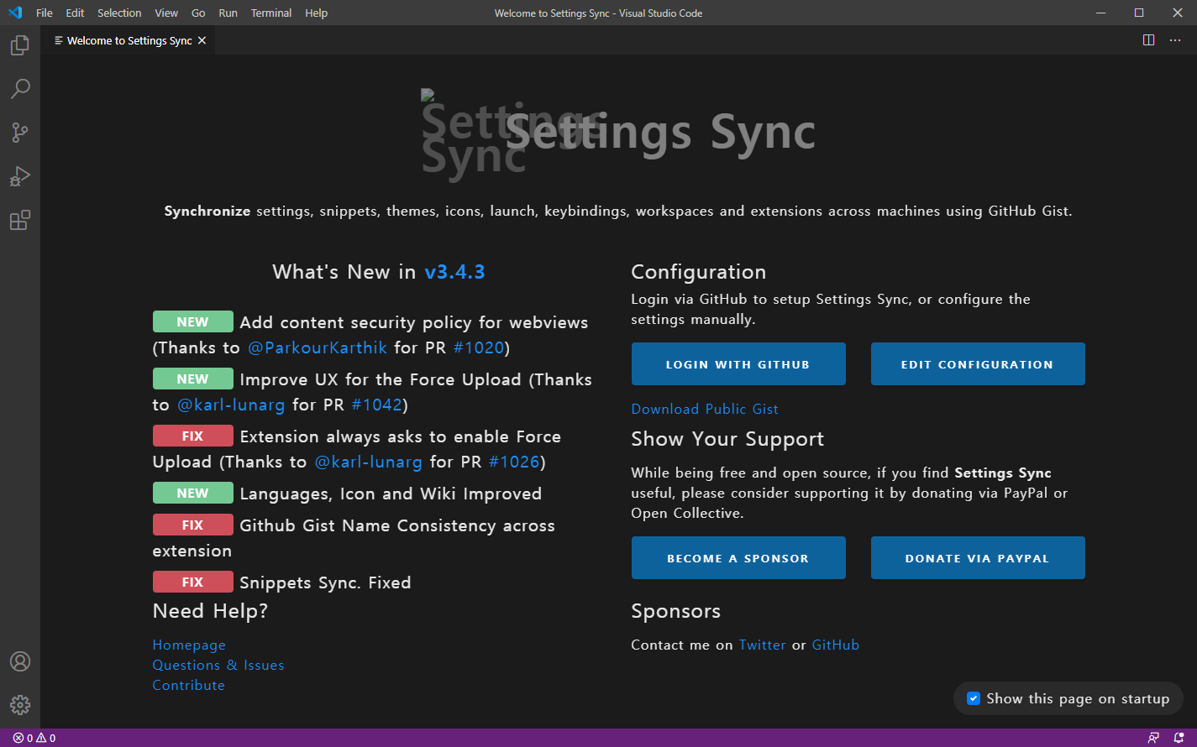The height and width of the screenshot is (747, 1197).
Task: Open PR #1020 link
Action: point(479,347)
